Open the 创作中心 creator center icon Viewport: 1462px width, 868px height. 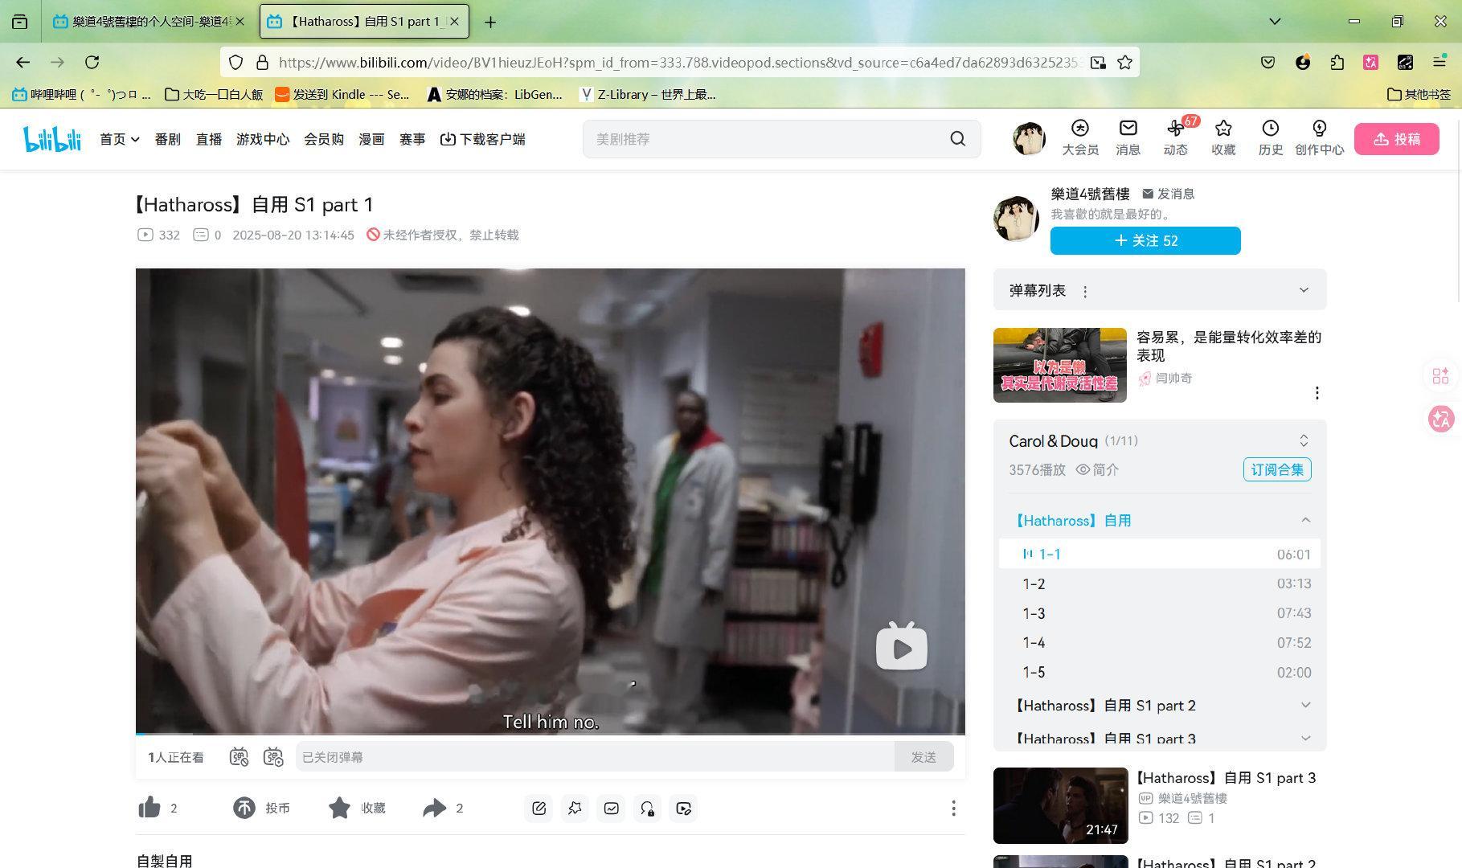point(1319,138)
